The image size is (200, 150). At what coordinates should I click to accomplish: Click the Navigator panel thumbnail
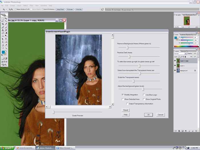pos(187,21)
